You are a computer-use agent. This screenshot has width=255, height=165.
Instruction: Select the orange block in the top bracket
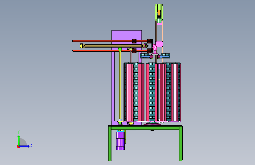click(x=159, y=13)
